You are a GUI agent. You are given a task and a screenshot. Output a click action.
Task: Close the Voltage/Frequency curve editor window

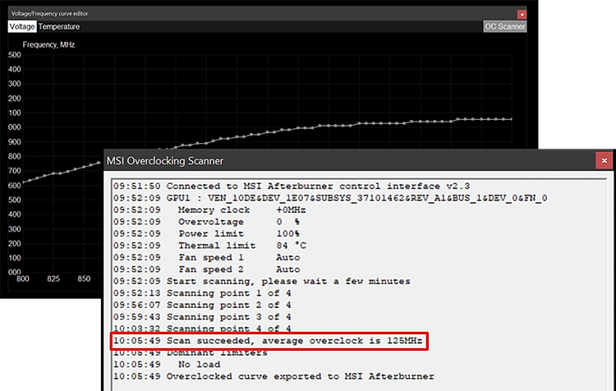522,14
